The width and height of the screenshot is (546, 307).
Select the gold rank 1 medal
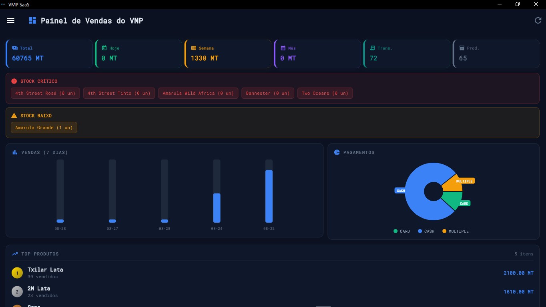[17, 273]
